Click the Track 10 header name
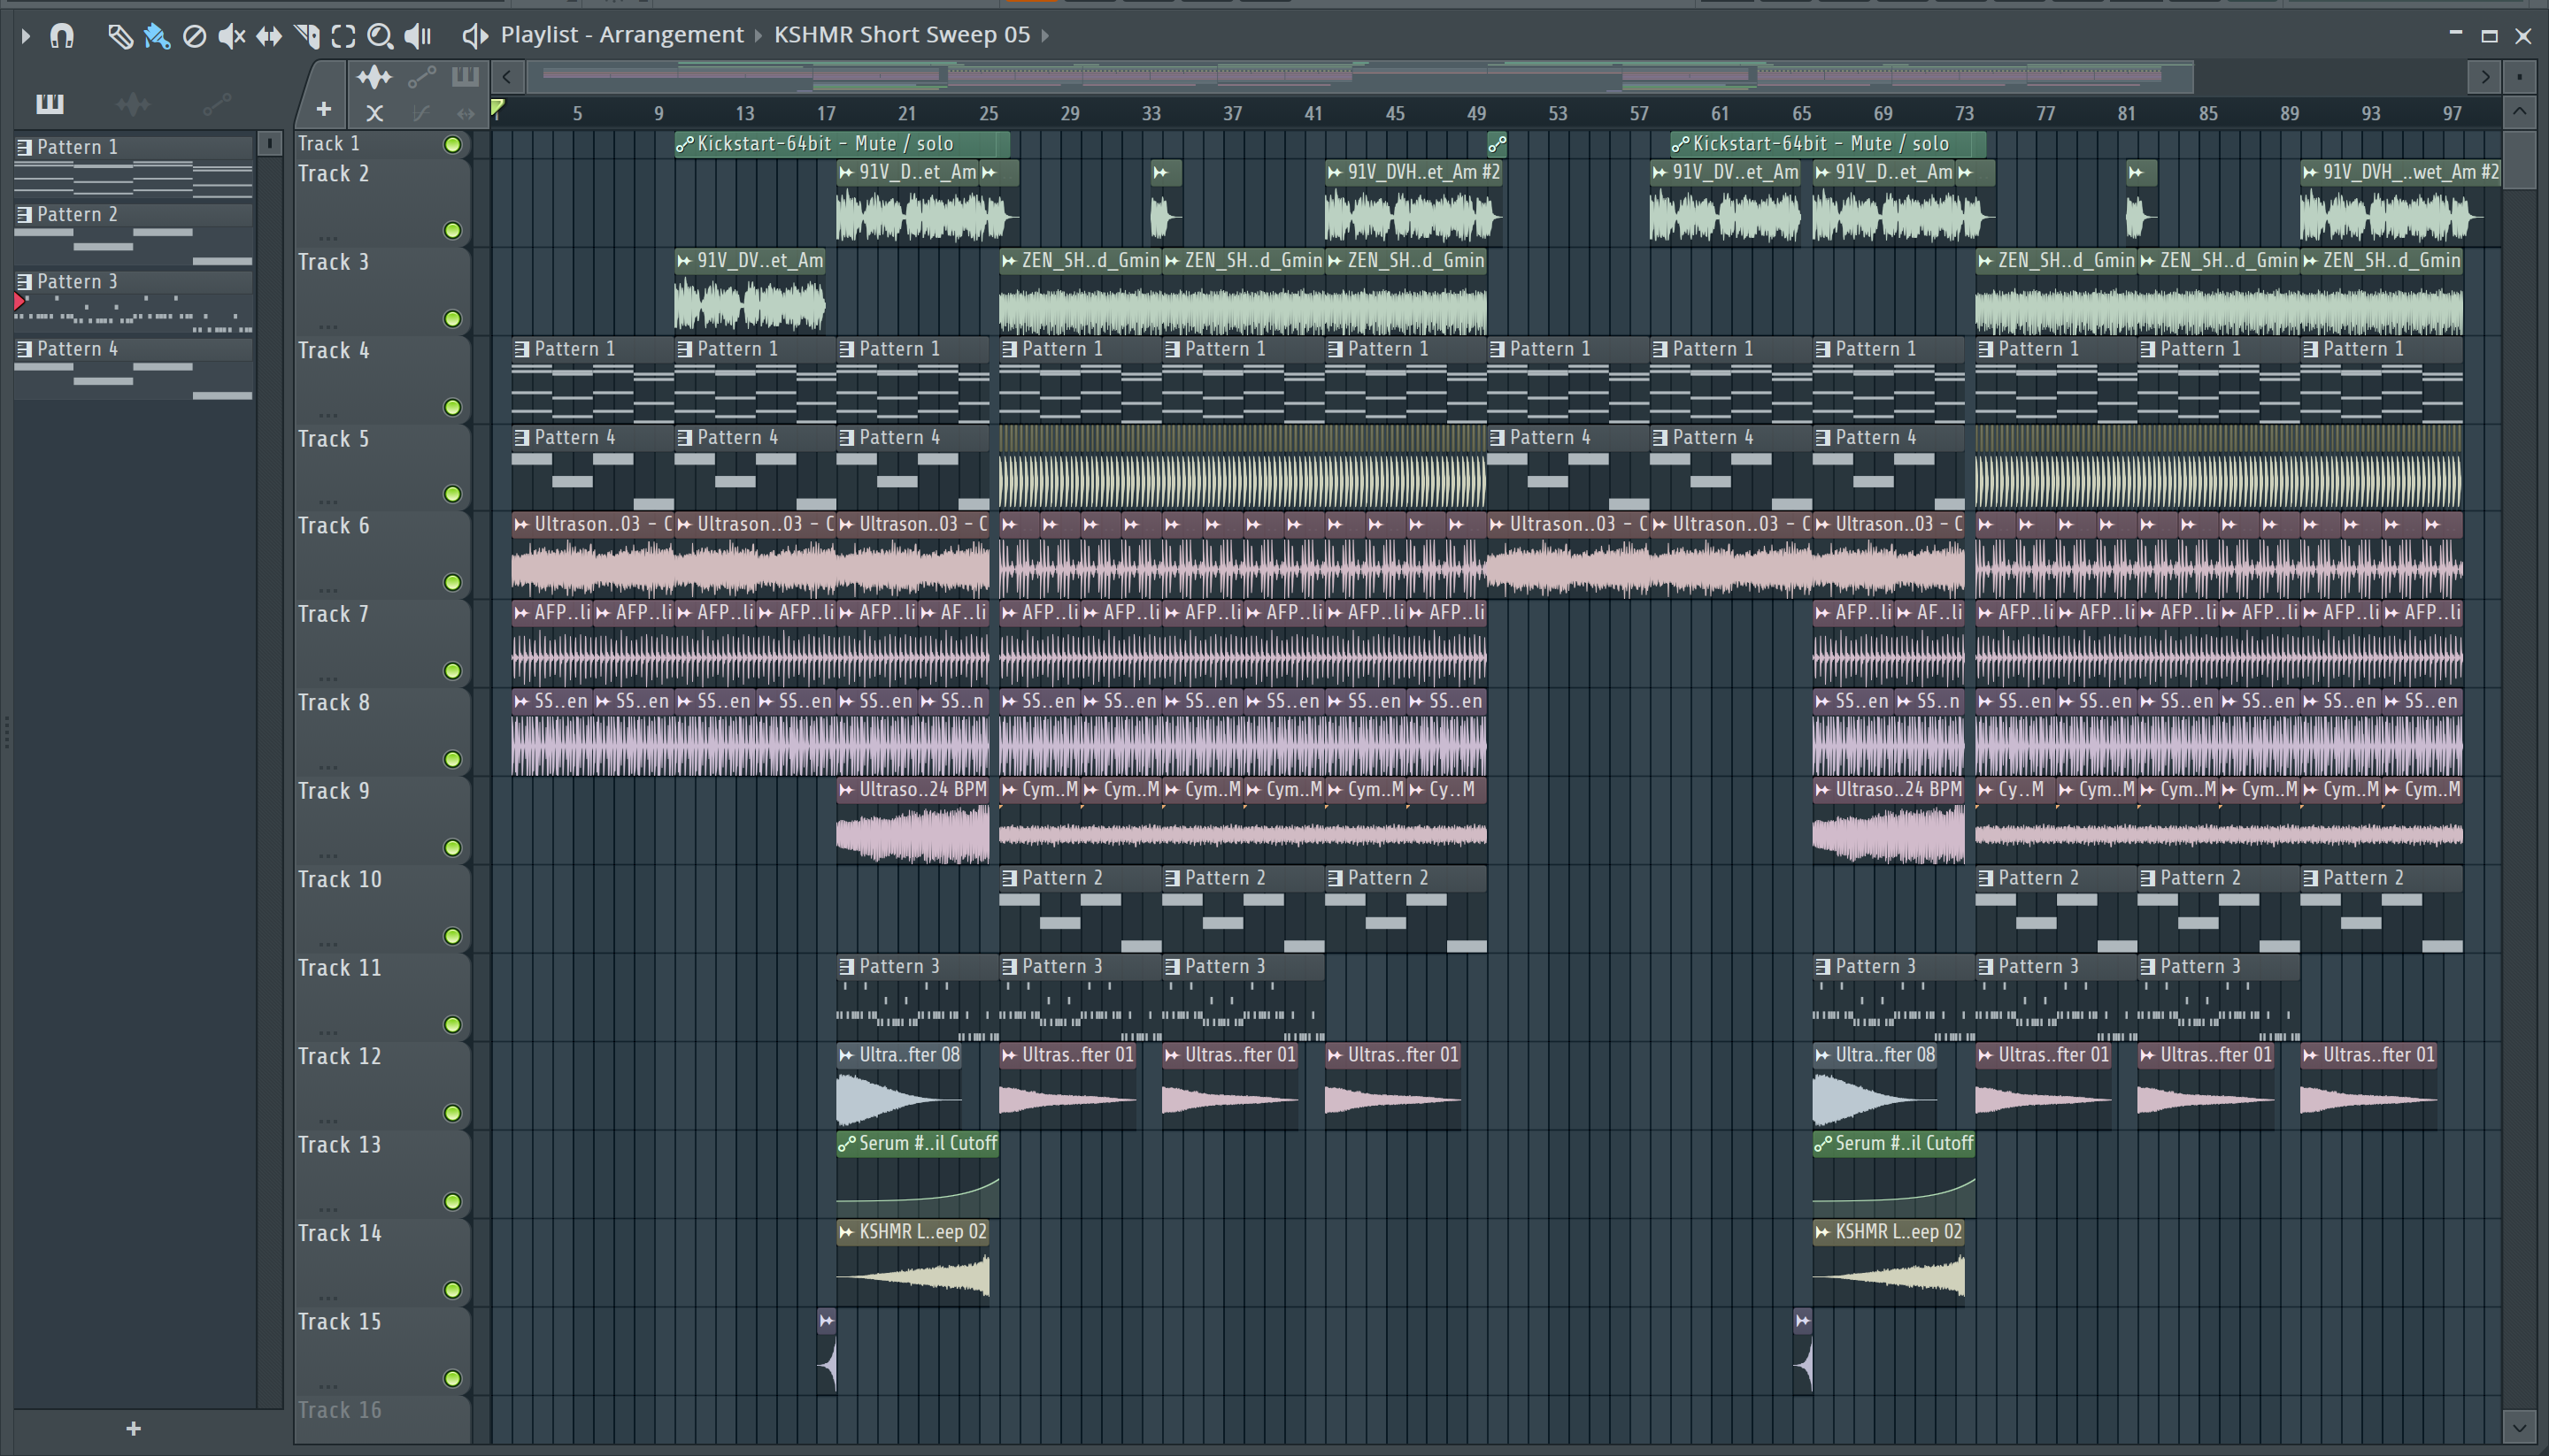 [x=339, y=879]
